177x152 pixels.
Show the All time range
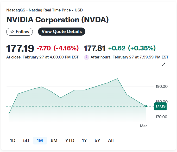[x=111, y=141]
